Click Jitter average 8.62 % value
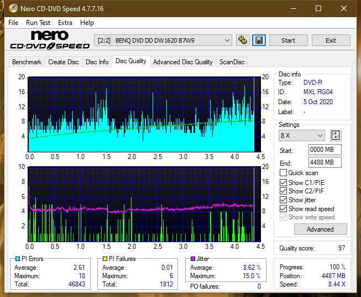 click(x=252, y=268)
